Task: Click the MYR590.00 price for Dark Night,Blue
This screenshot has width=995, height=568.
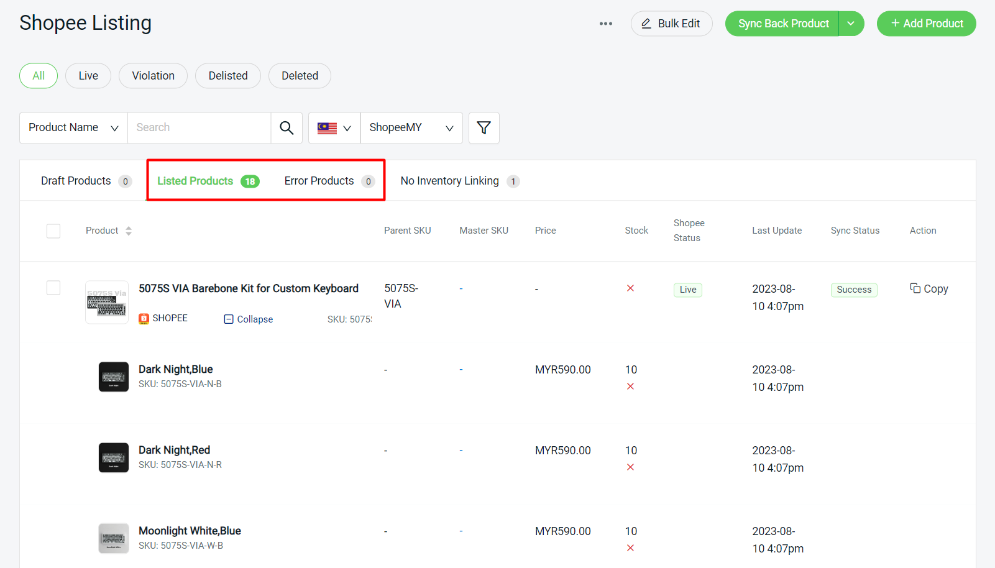Action: click(563, 370)
